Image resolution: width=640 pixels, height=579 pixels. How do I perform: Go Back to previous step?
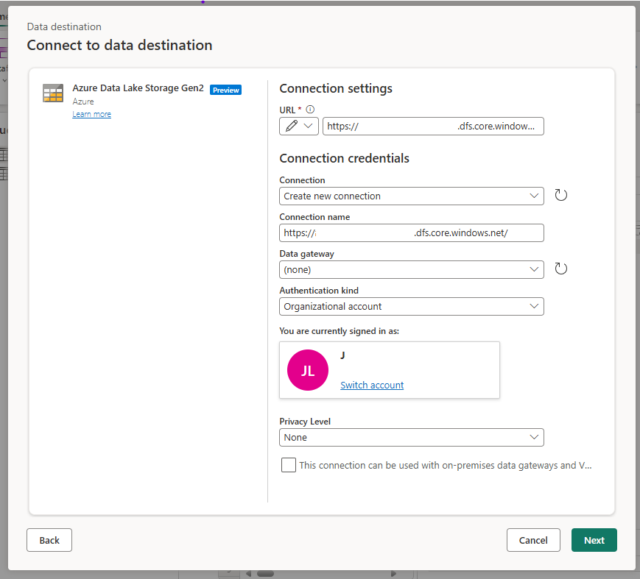click(49, 540)
